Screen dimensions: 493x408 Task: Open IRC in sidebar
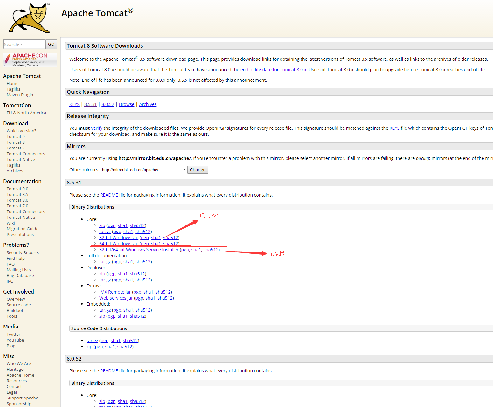point(10,281)
